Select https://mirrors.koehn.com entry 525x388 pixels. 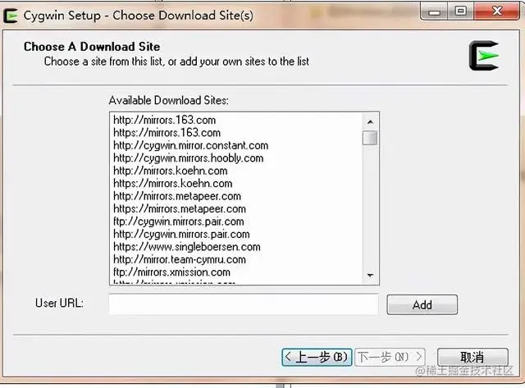tap(172, 184)
